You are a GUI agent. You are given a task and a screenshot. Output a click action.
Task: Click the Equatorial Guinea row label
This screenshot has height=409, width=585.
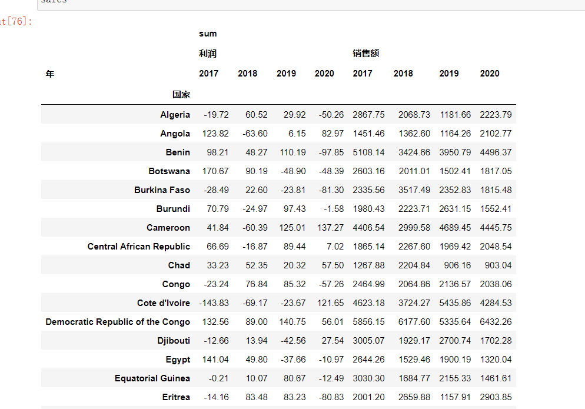coord(152,378)
